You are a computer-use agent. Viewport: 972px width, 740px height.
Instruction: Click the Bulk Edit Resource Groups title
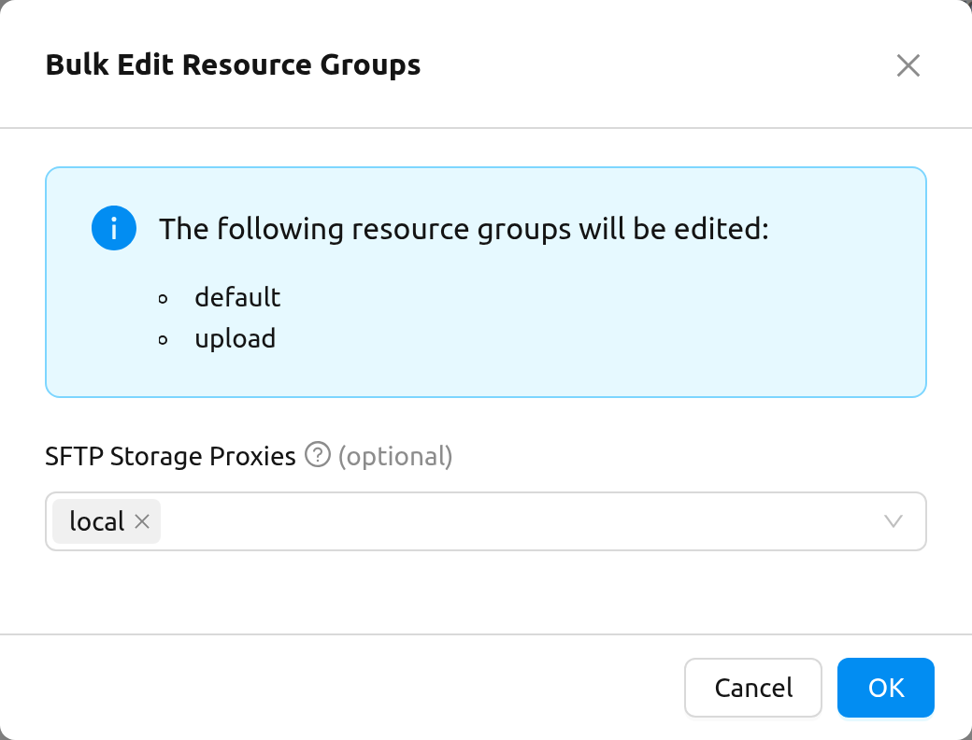click(233, 65)
